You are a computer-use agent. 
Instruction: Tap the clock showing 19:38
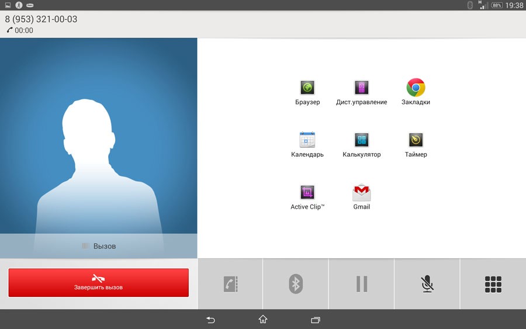(514, 5)
